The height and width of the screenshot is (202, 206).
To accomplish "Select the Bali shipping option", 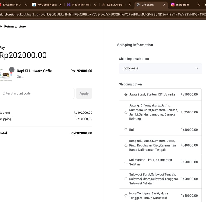I will coord(126,130).
